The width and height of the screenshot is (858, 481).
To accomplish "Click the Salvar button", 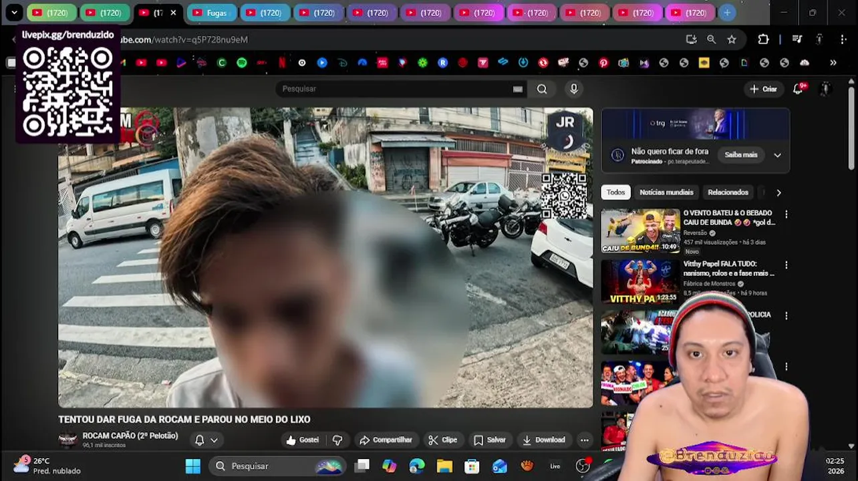I will 490,440.
